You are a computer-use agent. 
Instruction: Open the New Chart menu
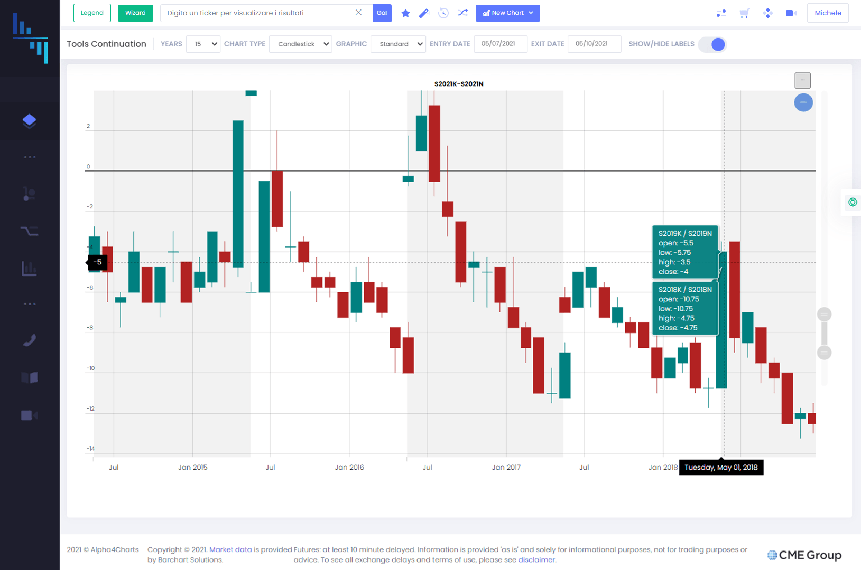tap(507, 13)
